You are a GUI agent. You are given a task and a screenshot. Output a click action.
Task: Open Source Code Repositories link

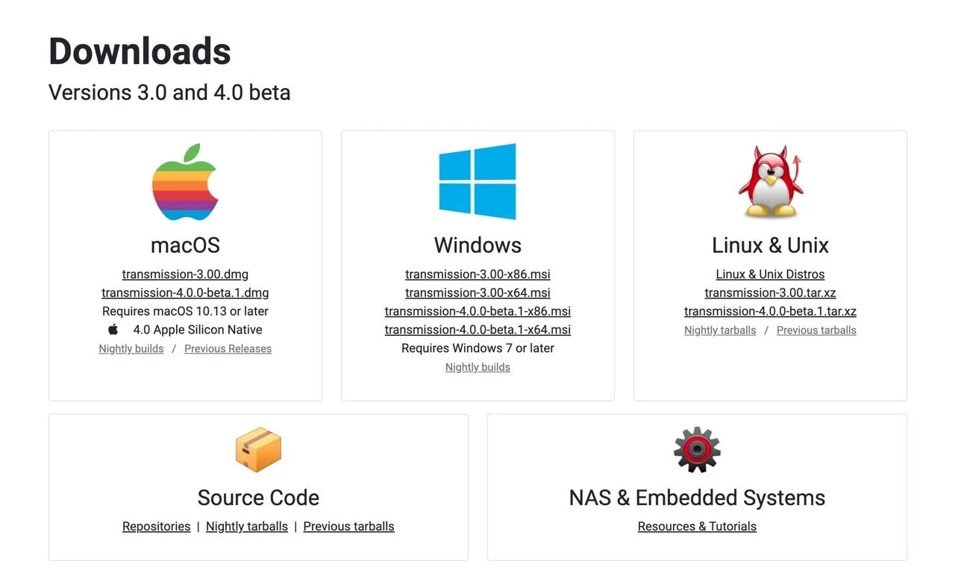156,527
